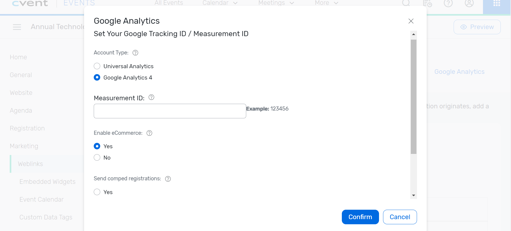The height and width of the screenshot is (231, 511).
Task: Click the Measurement ID help icon
Action: (x=151, y=97)
